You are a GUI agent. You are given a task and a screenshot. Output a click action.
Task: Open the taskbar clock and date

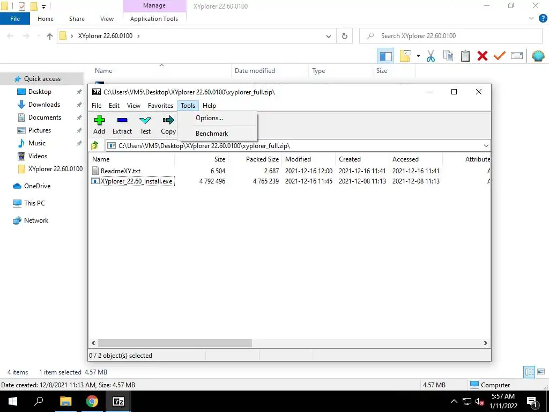pos(503,401)
